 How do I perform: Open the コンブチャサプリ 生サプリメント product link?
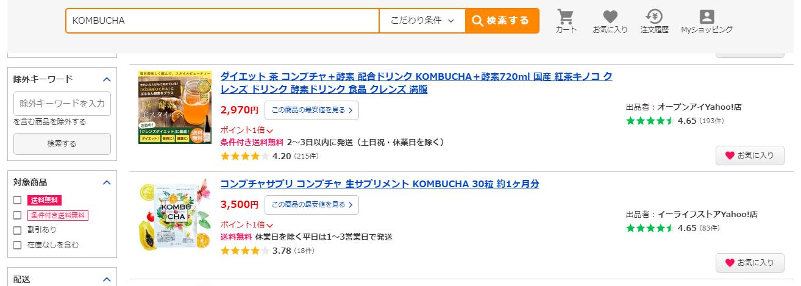[379, 184]
